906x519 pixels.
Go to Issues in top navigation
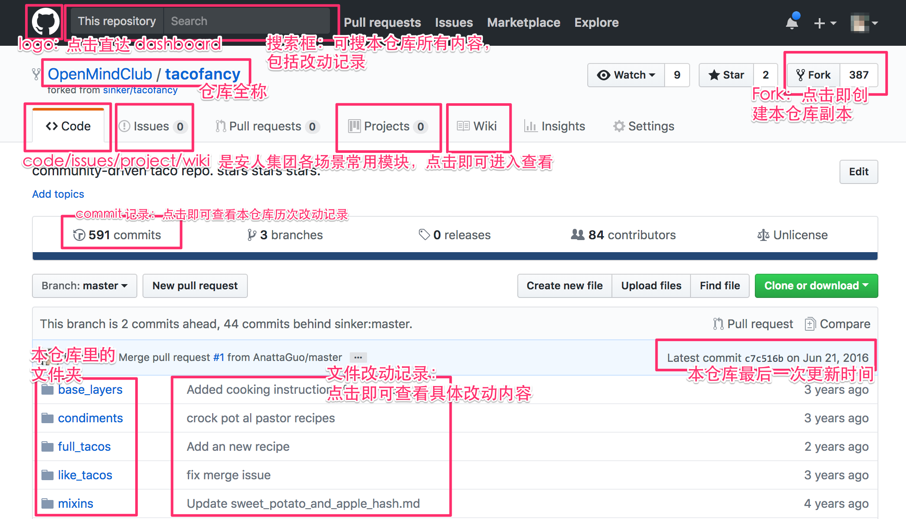tap(453, 22)
